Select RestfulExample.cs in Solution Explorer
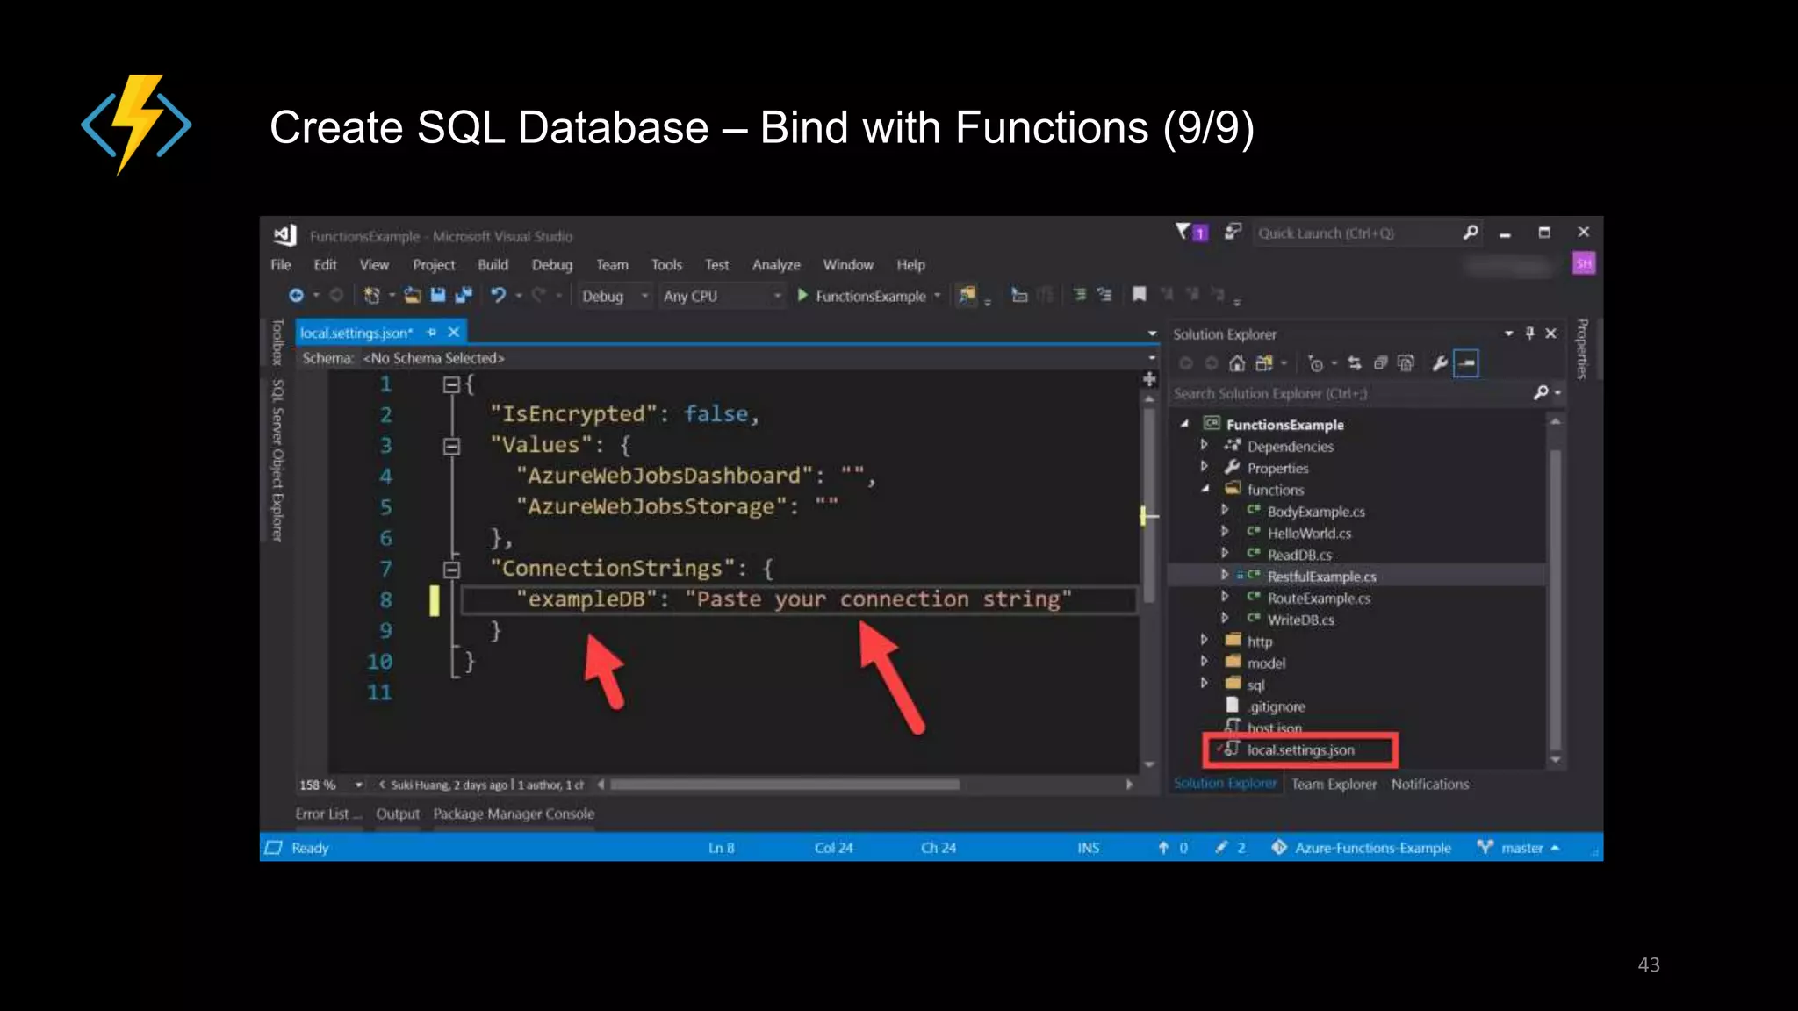 tap(1321, 576)
